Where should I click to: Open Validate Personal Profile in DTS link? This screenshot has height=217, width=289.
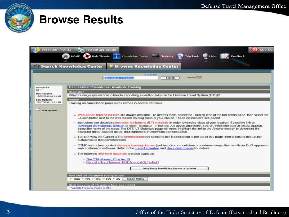tap(91, 188)
